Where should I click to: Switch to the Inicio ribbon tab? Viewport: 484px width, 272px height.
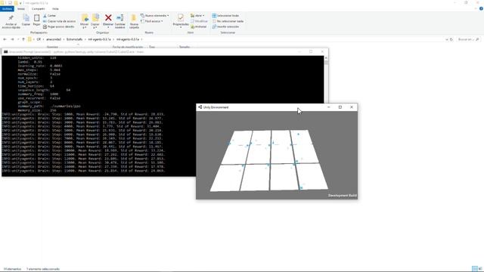click(21, 8)
